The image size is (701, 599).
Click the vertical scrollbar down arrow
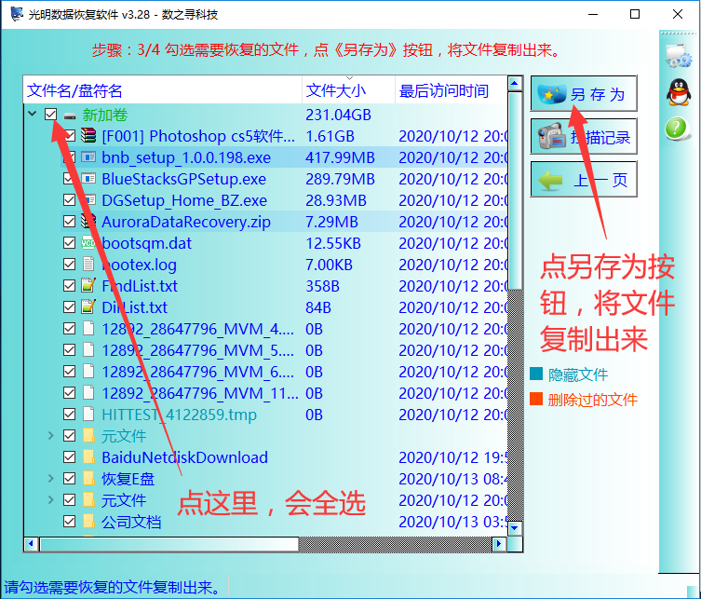[515, 528]
